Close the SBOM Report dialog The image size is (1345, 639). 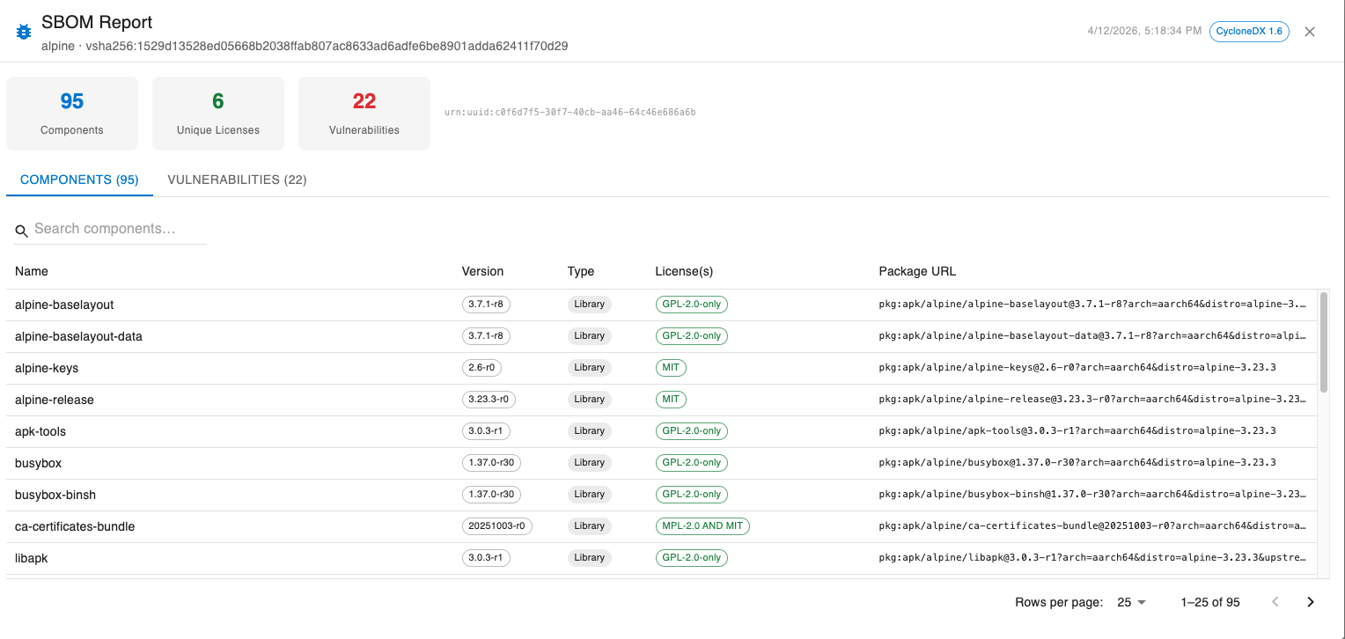click(x=1310, y=32)
